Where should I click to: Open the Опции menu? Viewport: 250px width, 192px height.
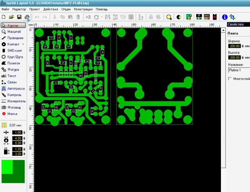point(66,9)
